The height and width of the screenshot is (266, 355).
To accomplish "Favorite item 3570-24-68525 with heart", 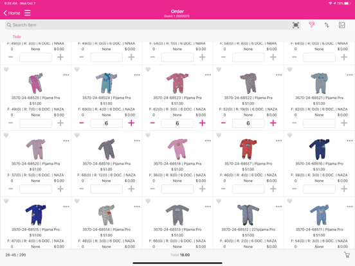I will 6,69.
